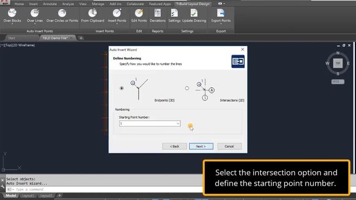Click the TOP face of the ViewCube

coord(338,63)
